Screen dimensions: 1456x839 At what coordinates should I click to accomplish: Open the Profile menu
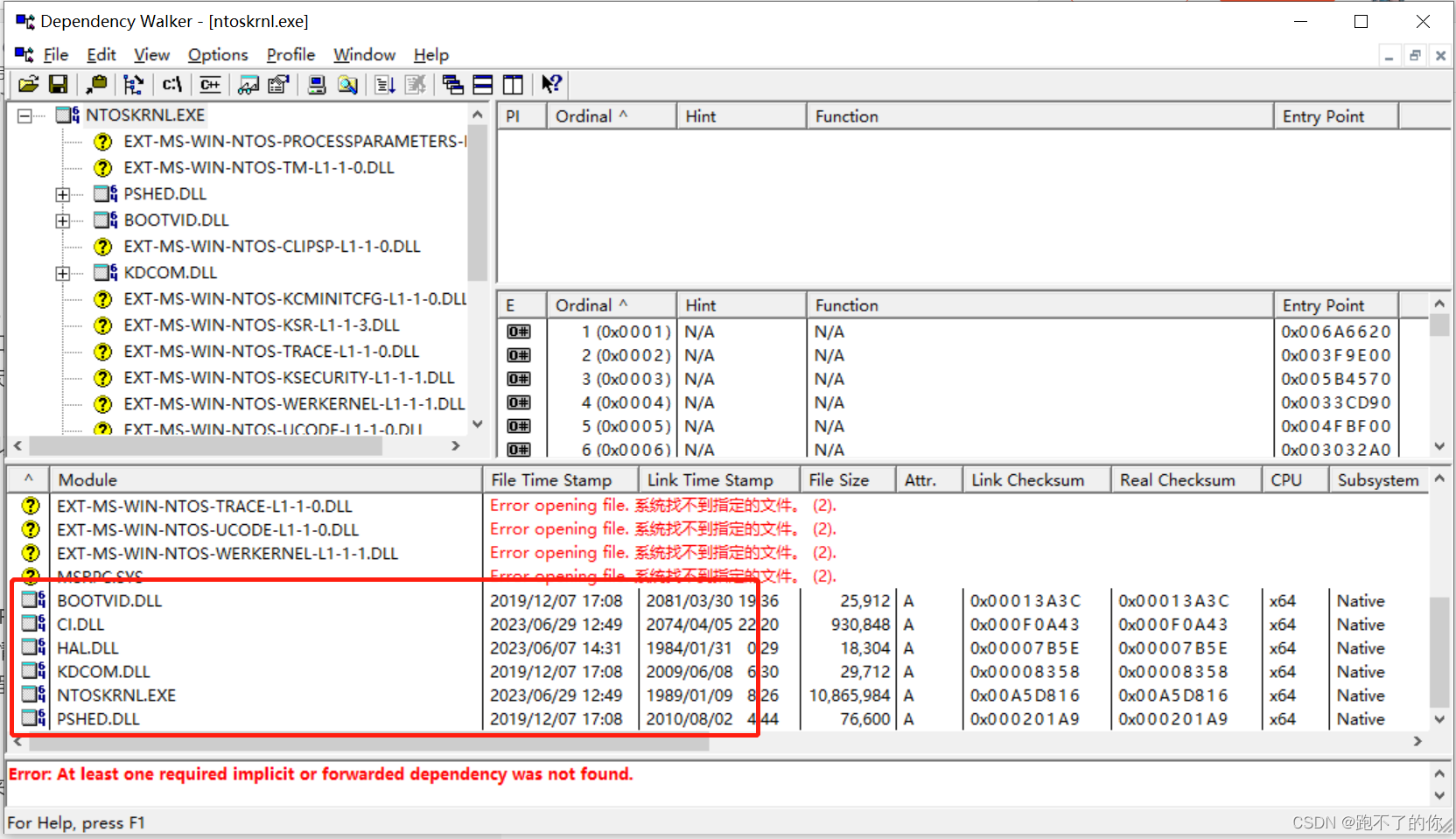(290, 54)
